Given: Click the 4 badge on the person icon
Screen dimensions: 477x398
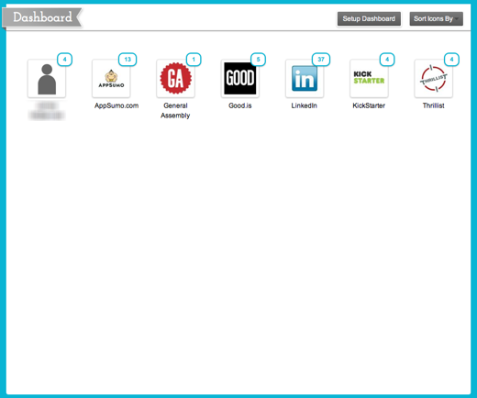Looking at the screenshot, I should 64,60.
